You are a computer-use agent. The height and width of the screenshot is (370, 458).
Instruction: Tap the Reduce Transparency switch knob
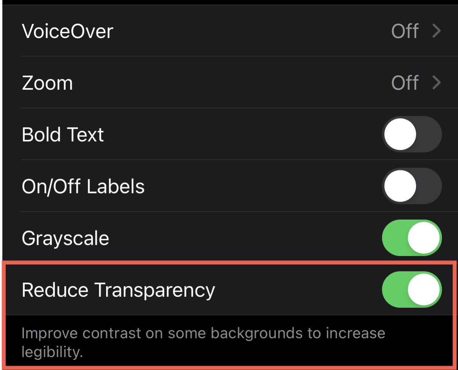click(x=425, y=290)
